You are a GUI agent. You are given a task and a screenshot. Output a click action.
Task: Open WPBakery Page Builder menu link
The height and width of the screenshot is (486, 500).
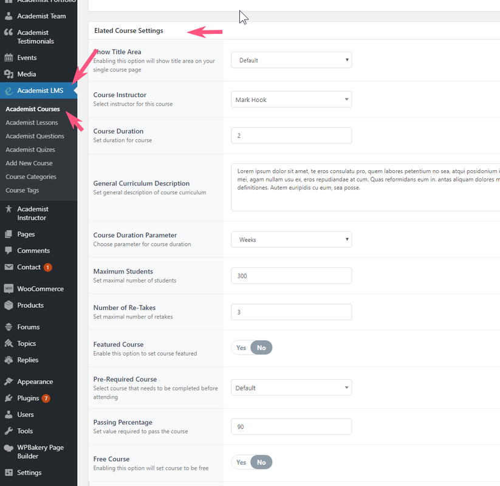click(41, 452)
